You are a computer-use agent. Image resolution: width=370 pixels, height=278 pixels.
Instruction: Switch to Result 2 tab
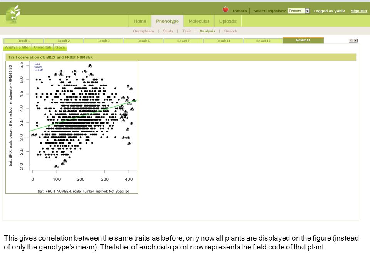click(x=64, y=41)
